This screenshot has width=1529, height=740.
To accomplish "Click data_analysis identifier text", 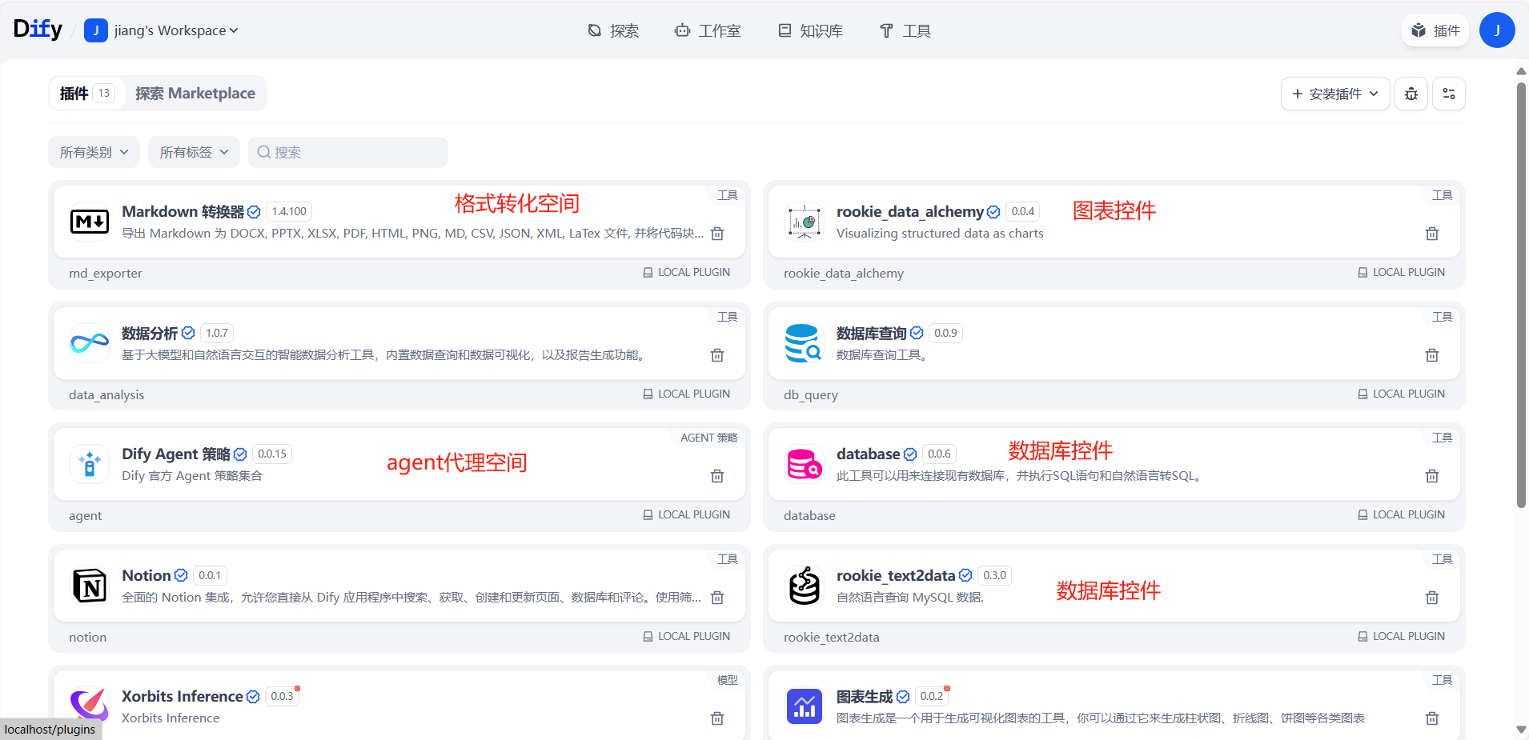I will (106, 394).
